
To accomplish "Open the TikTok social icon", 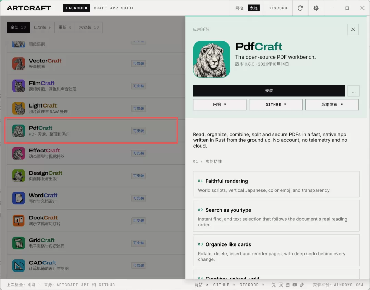I will (301, 285).
